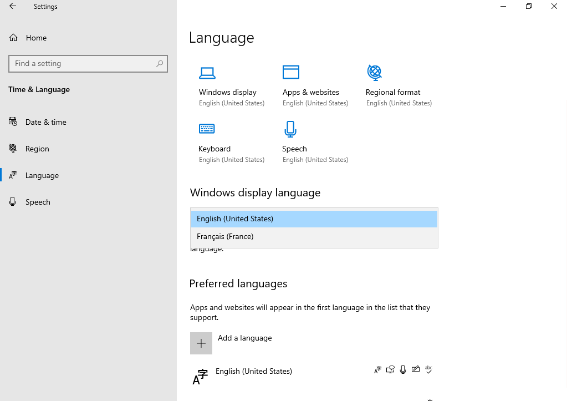Viewport: 567px width, 401px height.
Task: Open the Regional format tile label
Action: [393, 92]
